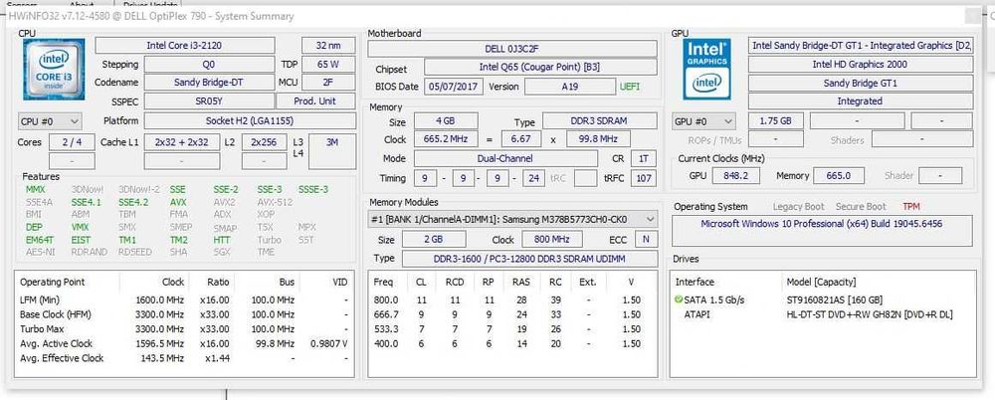
Task: Click the Intel Q65 (Cougar Point) chipset field
Action: click(540, 67)
